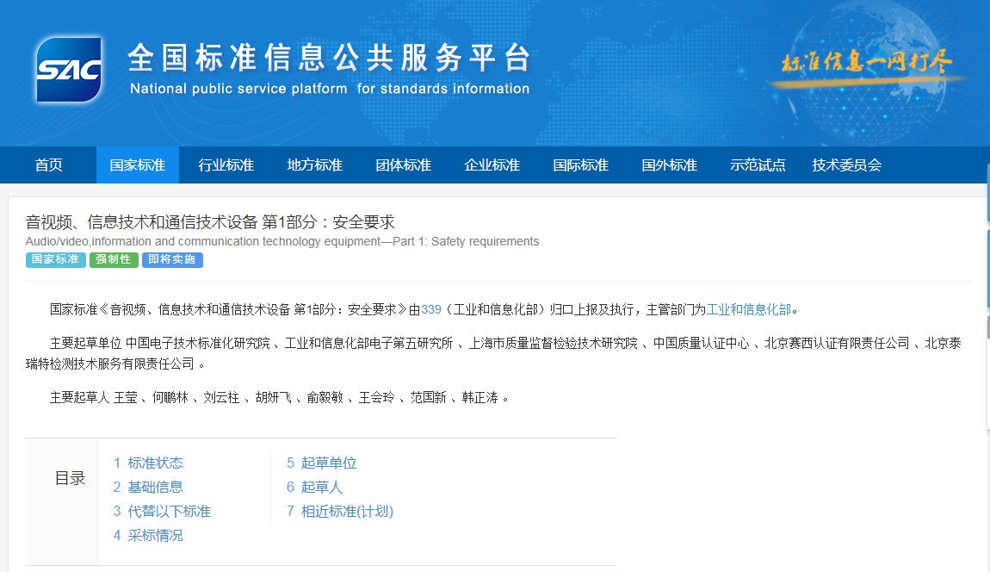Select the 国家标准 navigation tab
990x572 pixels.
pos(138,165)
